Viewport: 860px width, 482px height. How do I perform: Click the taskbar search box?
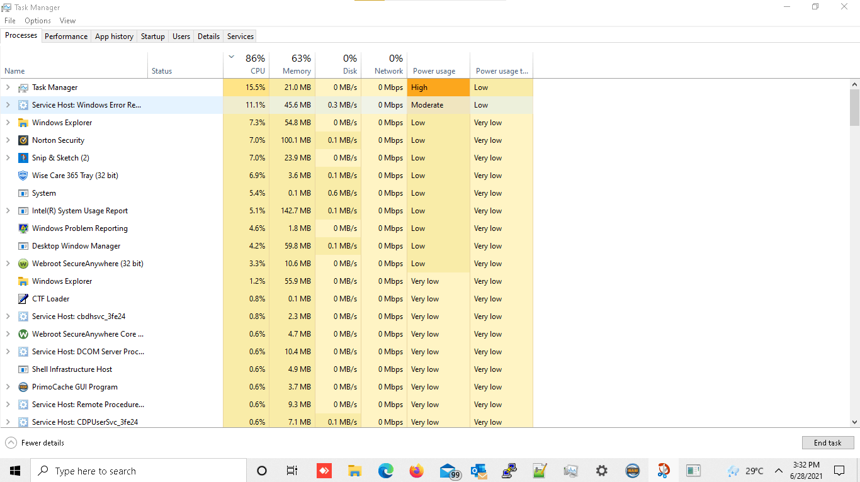click(139, 471)
